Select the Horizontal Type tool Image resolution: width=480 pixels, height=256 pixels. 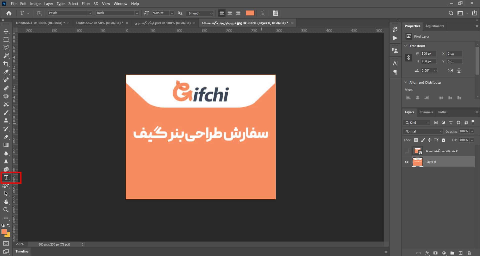tap(6, 177)
